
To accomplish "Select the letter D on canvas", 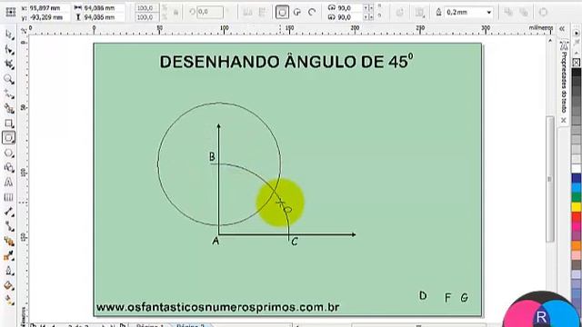I will [x=423, y=295].
